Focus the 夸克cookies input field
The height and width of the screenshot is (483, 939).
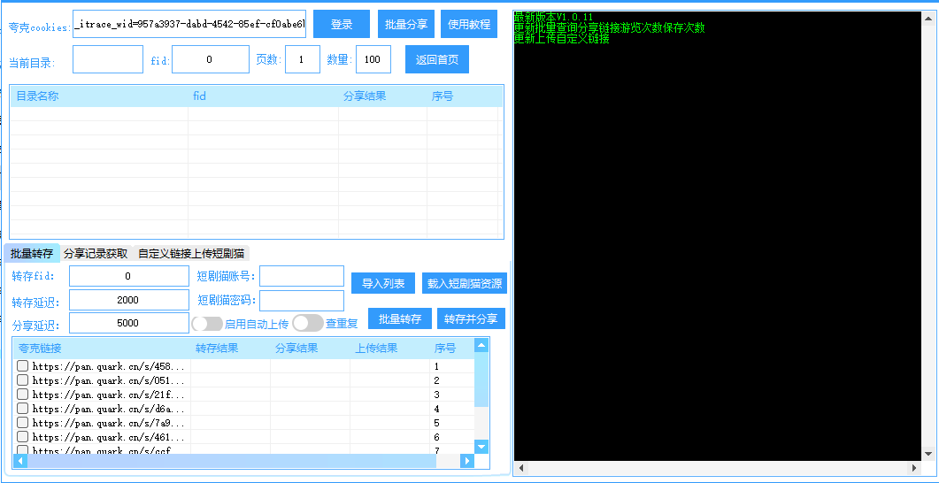[x=189, y=24]
